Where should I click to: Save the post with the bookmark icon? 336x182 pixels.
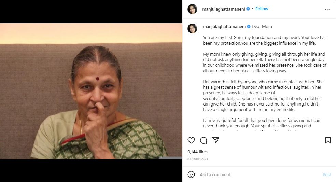pos(327,140)
